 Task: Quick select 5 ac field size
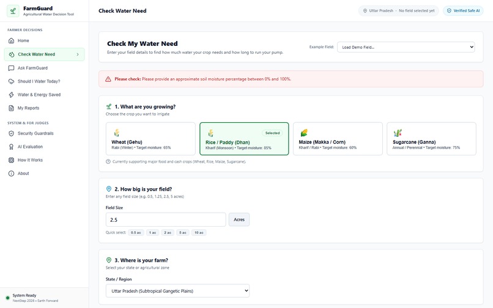point(183,233)
